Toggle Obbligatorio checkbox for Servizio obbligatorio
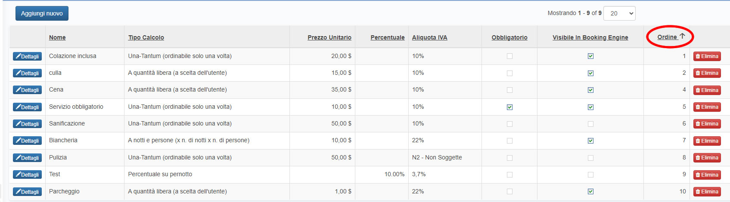Screen dimensions: 730x202 point(509,107)
